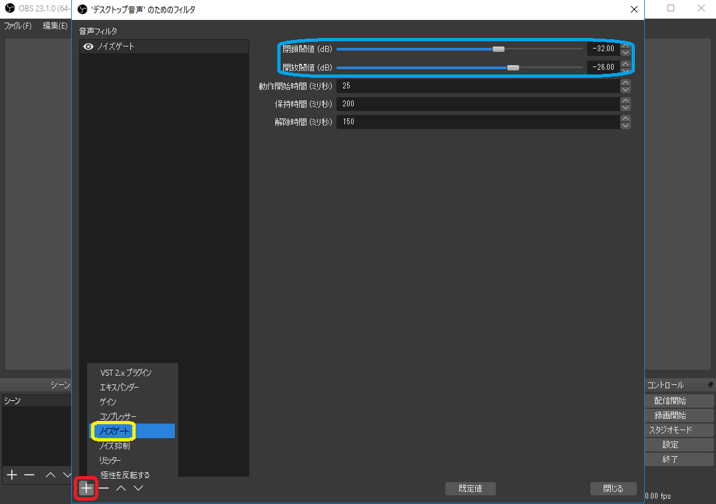
Task: Toggle visibility eye of ノイズゲート filter
Action: 88,47
